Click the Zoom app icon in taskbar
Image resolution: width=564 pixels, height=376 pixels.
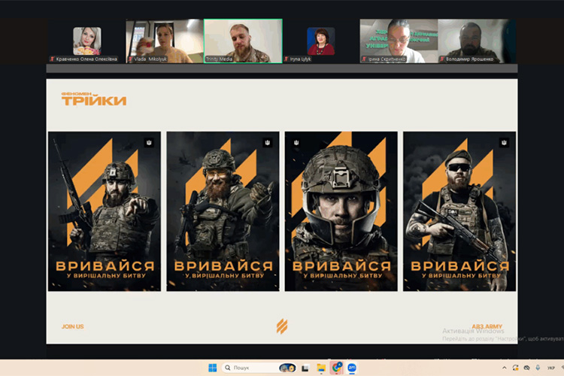pyautogui.click(x=351, y=368)
